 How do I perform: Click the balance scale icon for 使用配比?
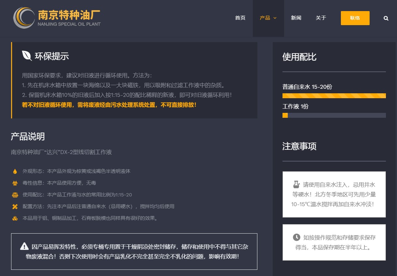coord(15,195)
